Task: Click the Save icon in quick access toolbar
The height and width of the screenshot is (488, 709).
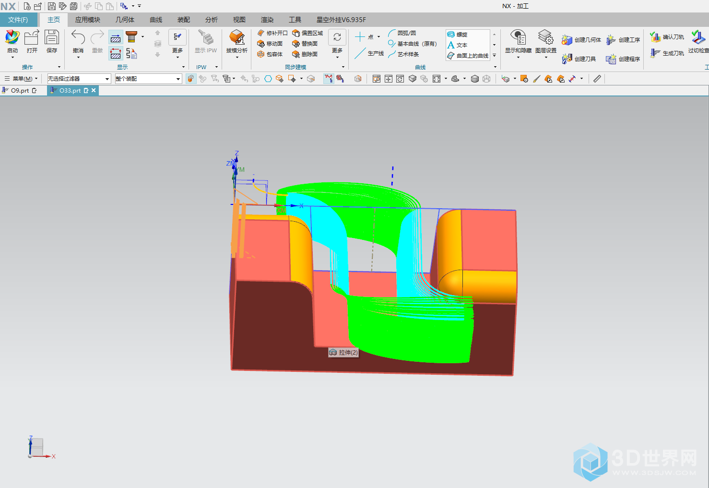Action: click(x=52, y=6)
